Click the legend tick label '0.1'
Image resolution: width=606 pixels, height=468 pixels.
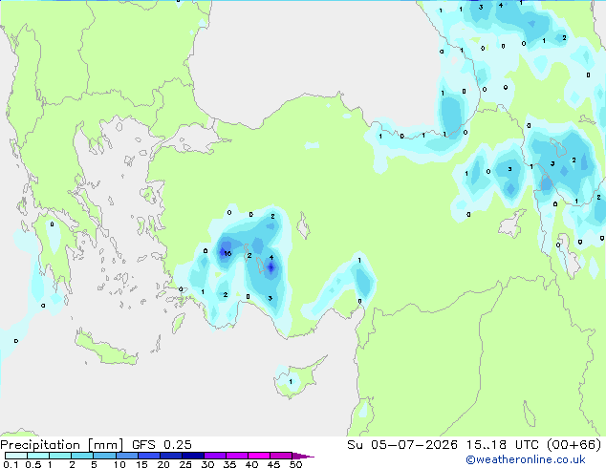10,464
